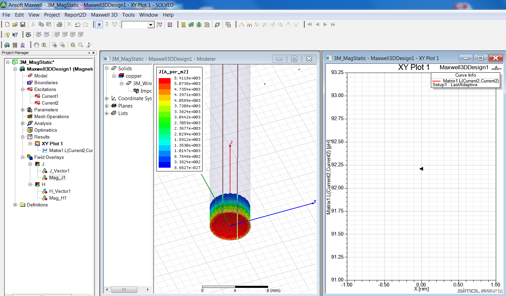Collapse the Results tree branch
Viewport: 506px width, 296px height.
click(23, 137)
